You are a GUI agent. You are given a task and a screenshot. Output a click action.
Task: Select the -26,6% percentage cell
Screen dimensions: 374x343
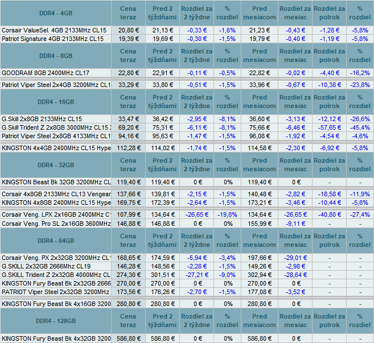click(360, 119)
